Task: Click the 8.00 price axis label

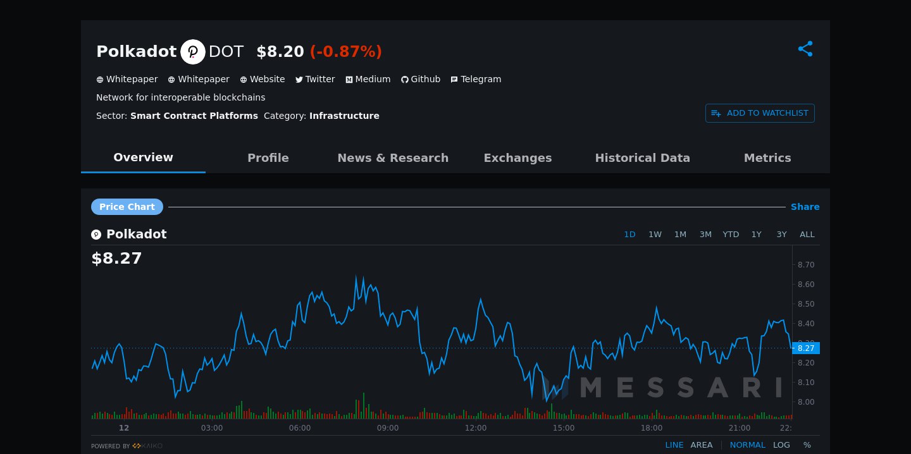Action: pyautogui.click(x=806, y=402)
